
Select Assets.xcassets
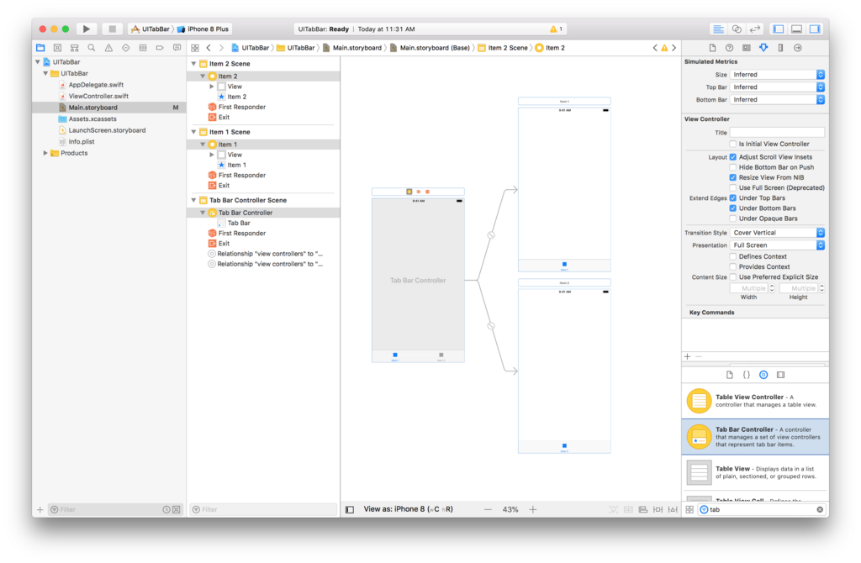pyautogui.click(x=92, y=119)
